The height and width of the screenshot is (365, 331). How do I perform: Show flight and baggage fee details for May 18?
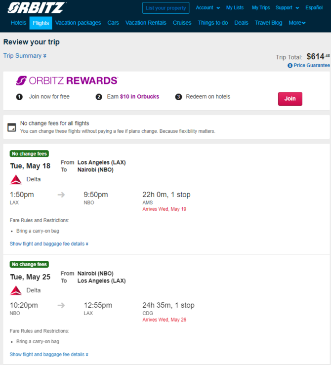pyautogui.click(x=49, y=243)
